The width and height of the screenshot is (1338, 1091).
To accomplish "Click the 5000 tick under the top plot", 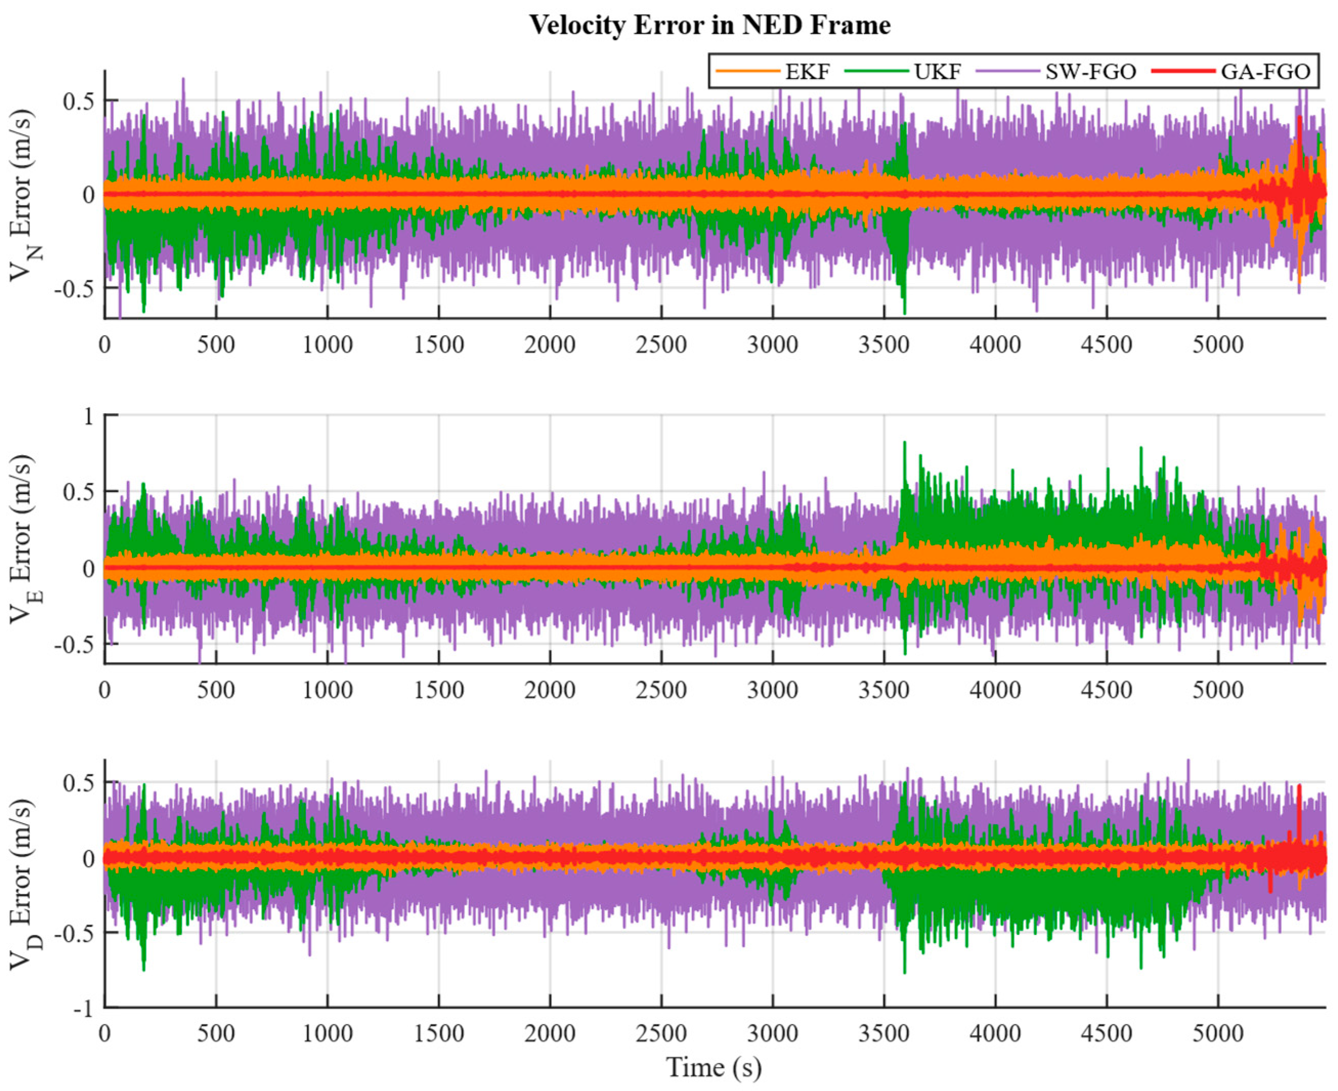I will click(1218, 345).
